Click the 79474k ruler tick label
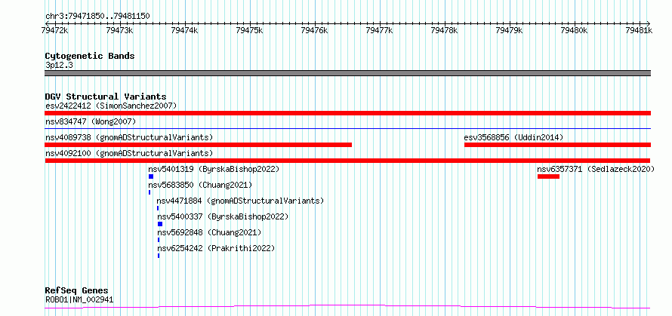The image size is (672, 316). point(184,30)
